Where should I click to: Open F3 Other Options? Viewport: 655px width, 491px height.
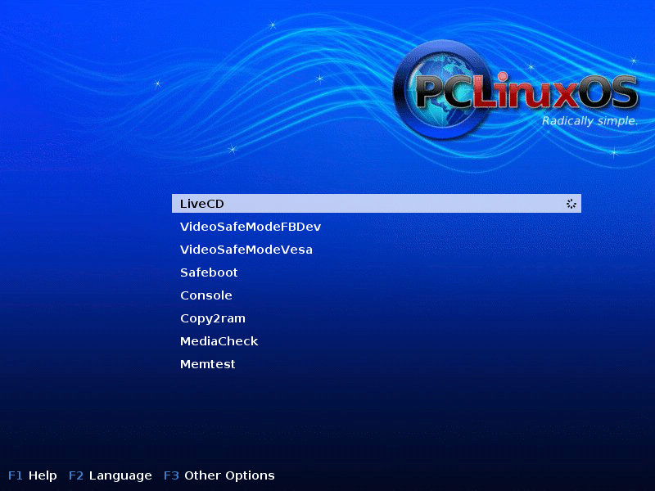pyautogui.click(x=219, y=476)
